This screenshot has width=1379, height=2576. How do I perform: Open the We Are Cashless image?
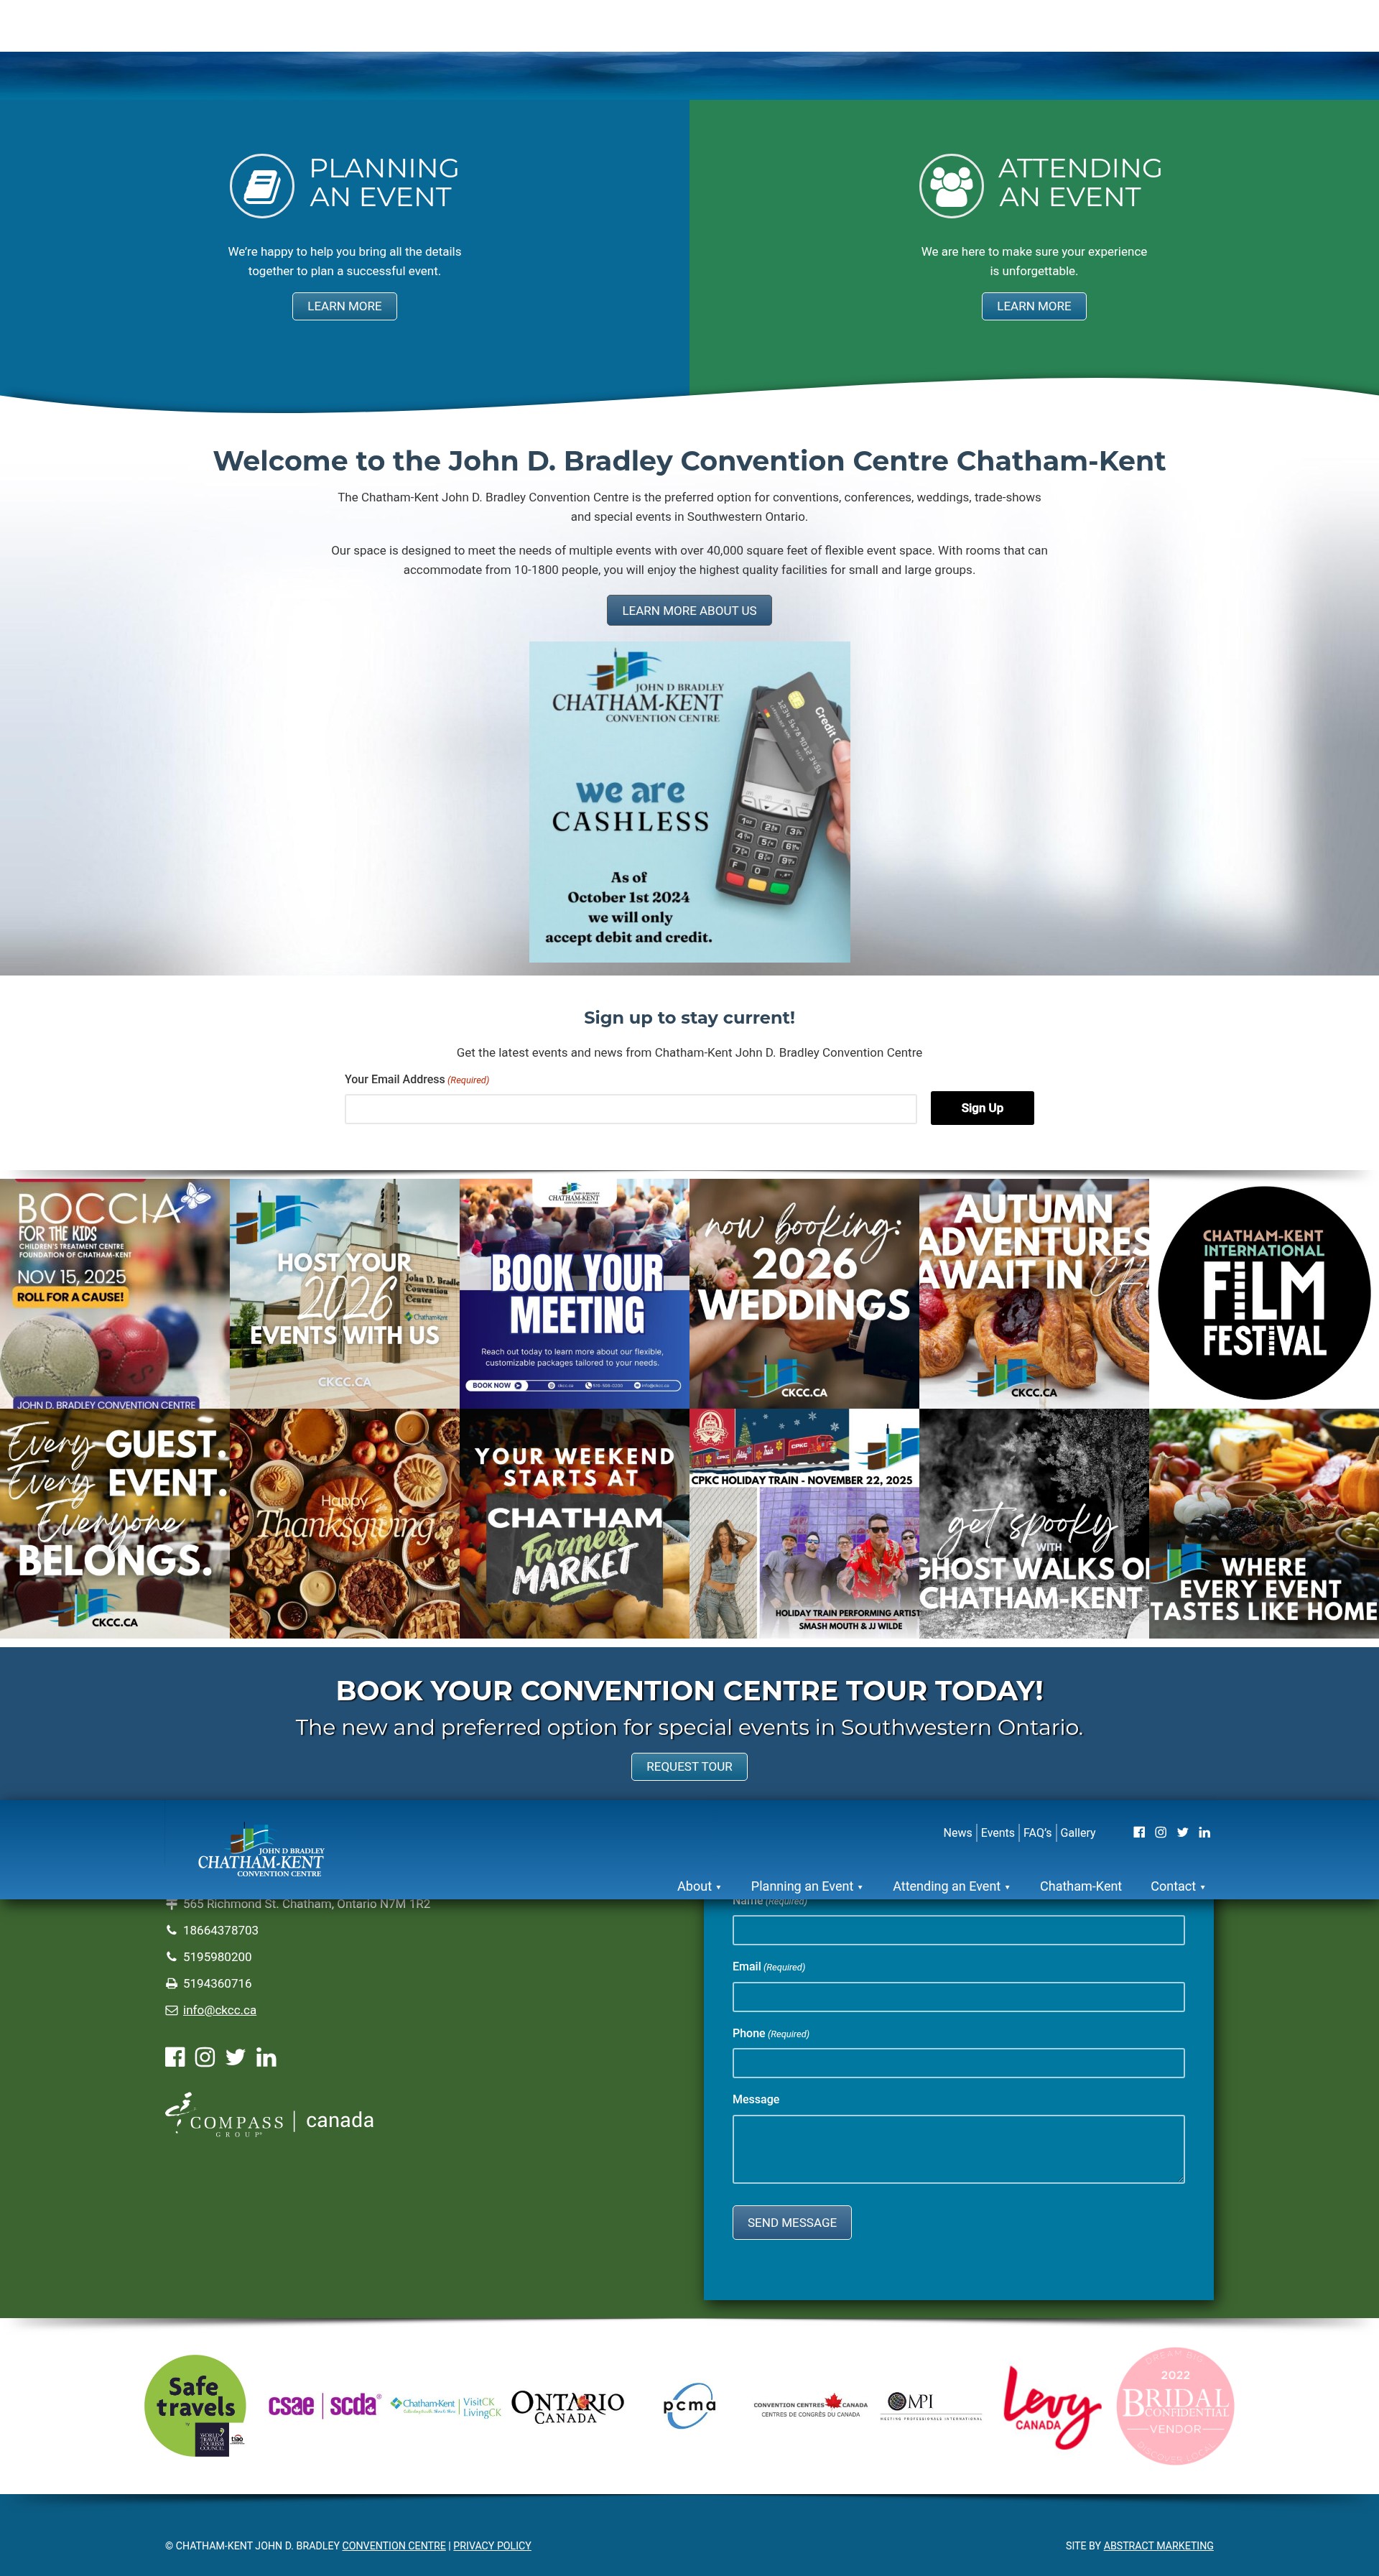689,802
